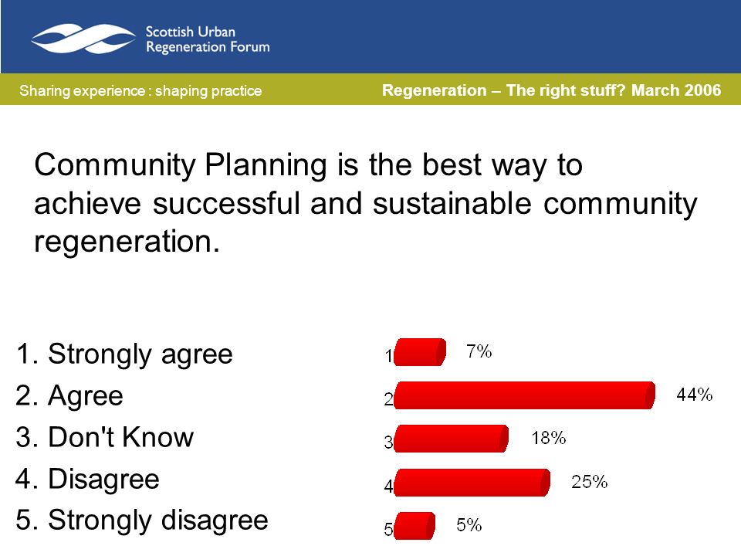741x556 pixels.
Task: Click the shortest red bar for option 5
Action: click(414, 526)
